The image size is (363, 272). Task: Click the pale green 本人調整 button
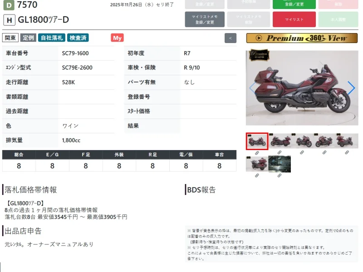pos(338,19)
